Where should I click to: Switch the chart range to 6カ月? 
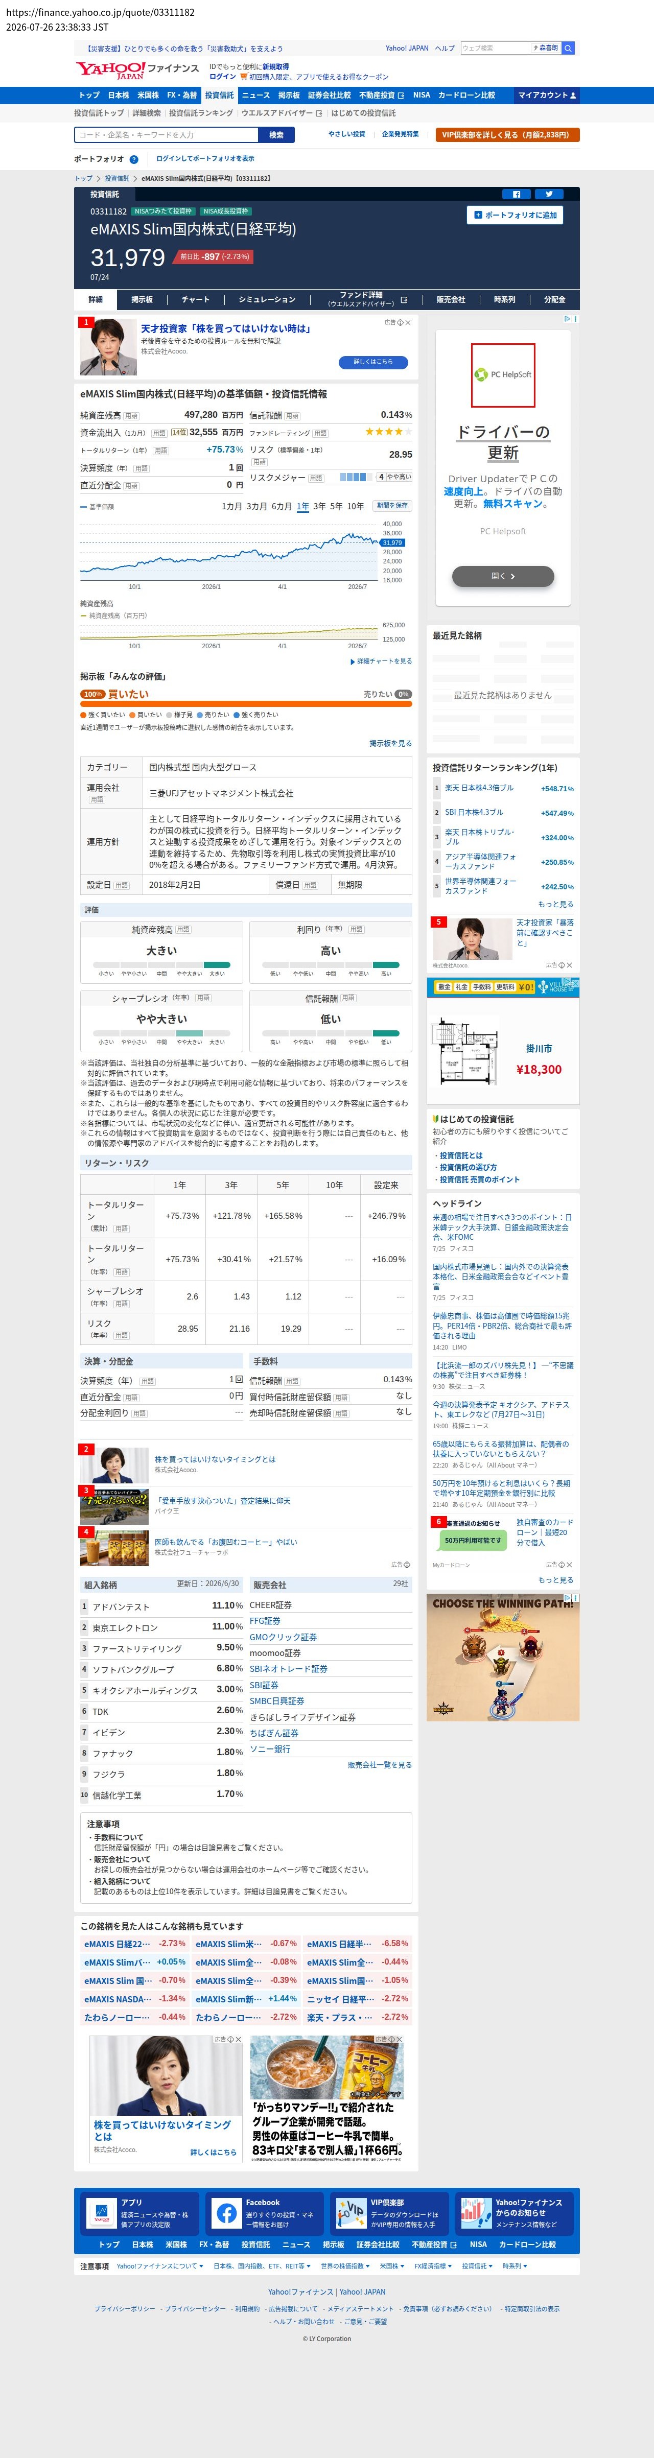pos(282,506)
